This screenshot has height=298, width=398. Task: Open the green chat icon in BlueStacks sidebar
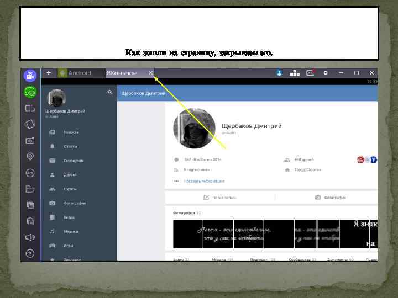click(30, 92)
